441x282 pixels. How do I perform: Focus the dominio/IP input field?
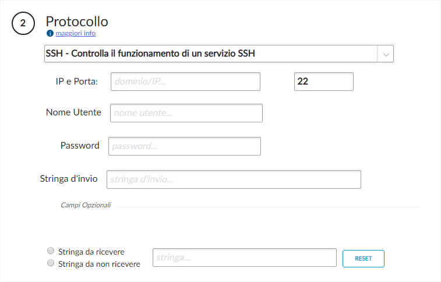coord(185,82)
